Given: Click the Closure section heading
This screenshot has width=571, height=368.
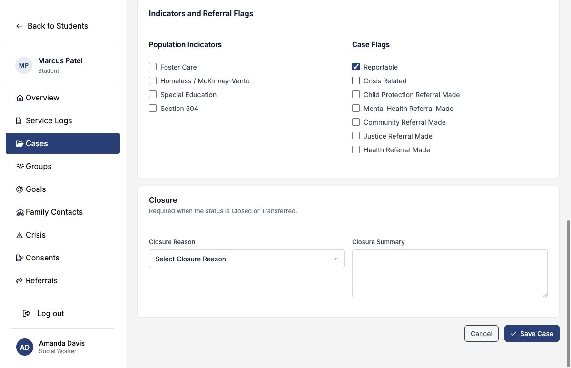Looking at the screenshot, I should [x=163, y=200].
